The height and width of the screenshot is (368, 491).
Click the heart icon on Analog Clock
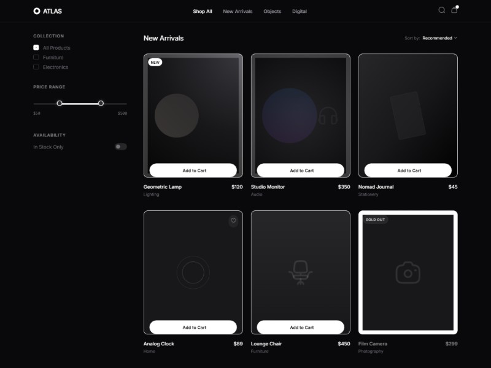[233, 221]
